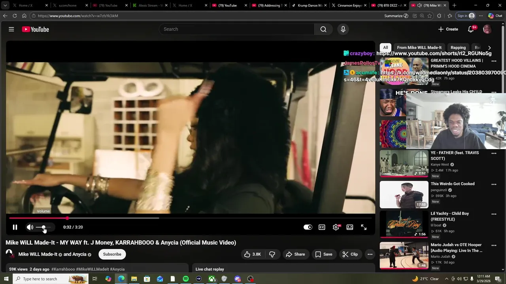Image resolution: width=506 pixels, height=284 pixels.
Task: Show hidden system tray icons
Action: point(447,279)
